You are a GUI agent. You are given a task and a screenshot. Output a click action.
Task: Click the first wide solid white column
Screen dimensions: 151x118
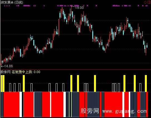pos(21,104)
